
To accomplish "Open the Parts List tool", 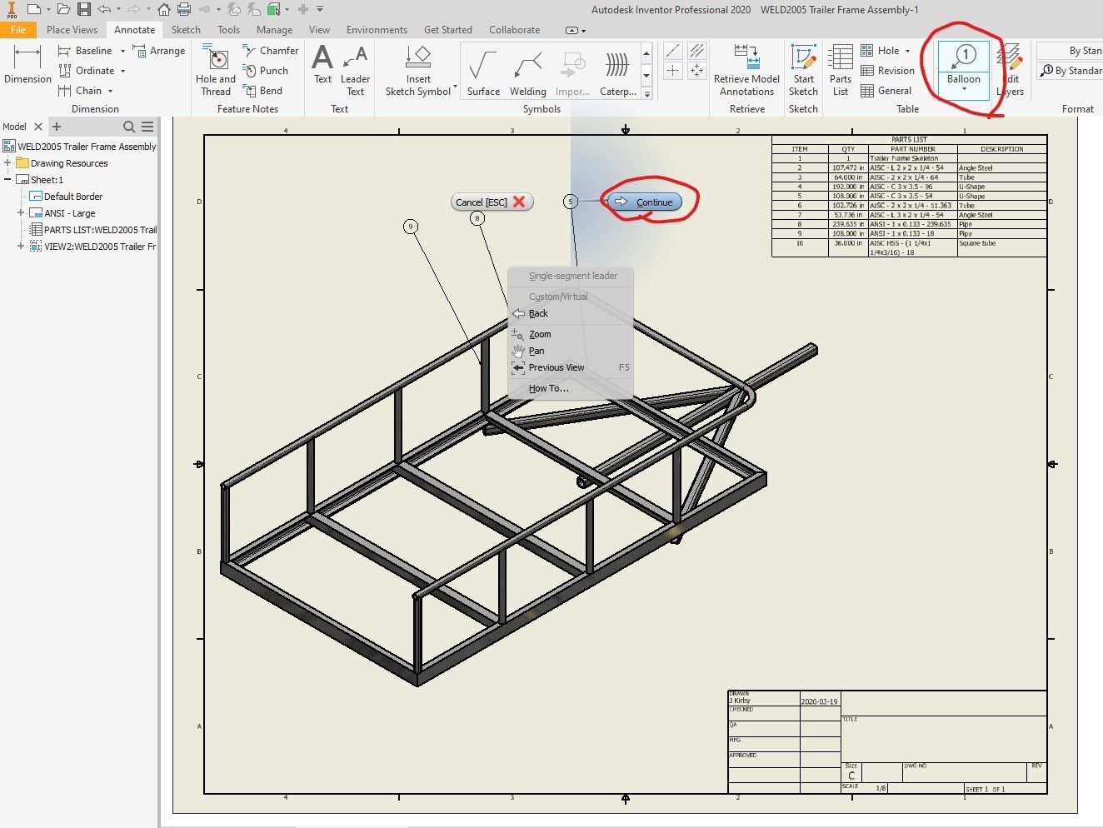I will [840, 71].
